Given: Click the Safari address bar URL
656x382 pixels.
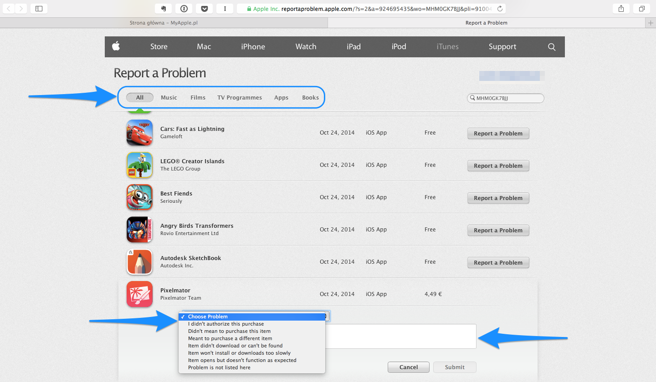Looking at the screenshot, I should click(371, 9).
